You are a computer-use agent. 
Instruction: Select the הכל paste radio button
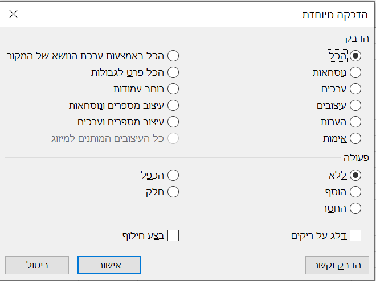click(356, 56)
